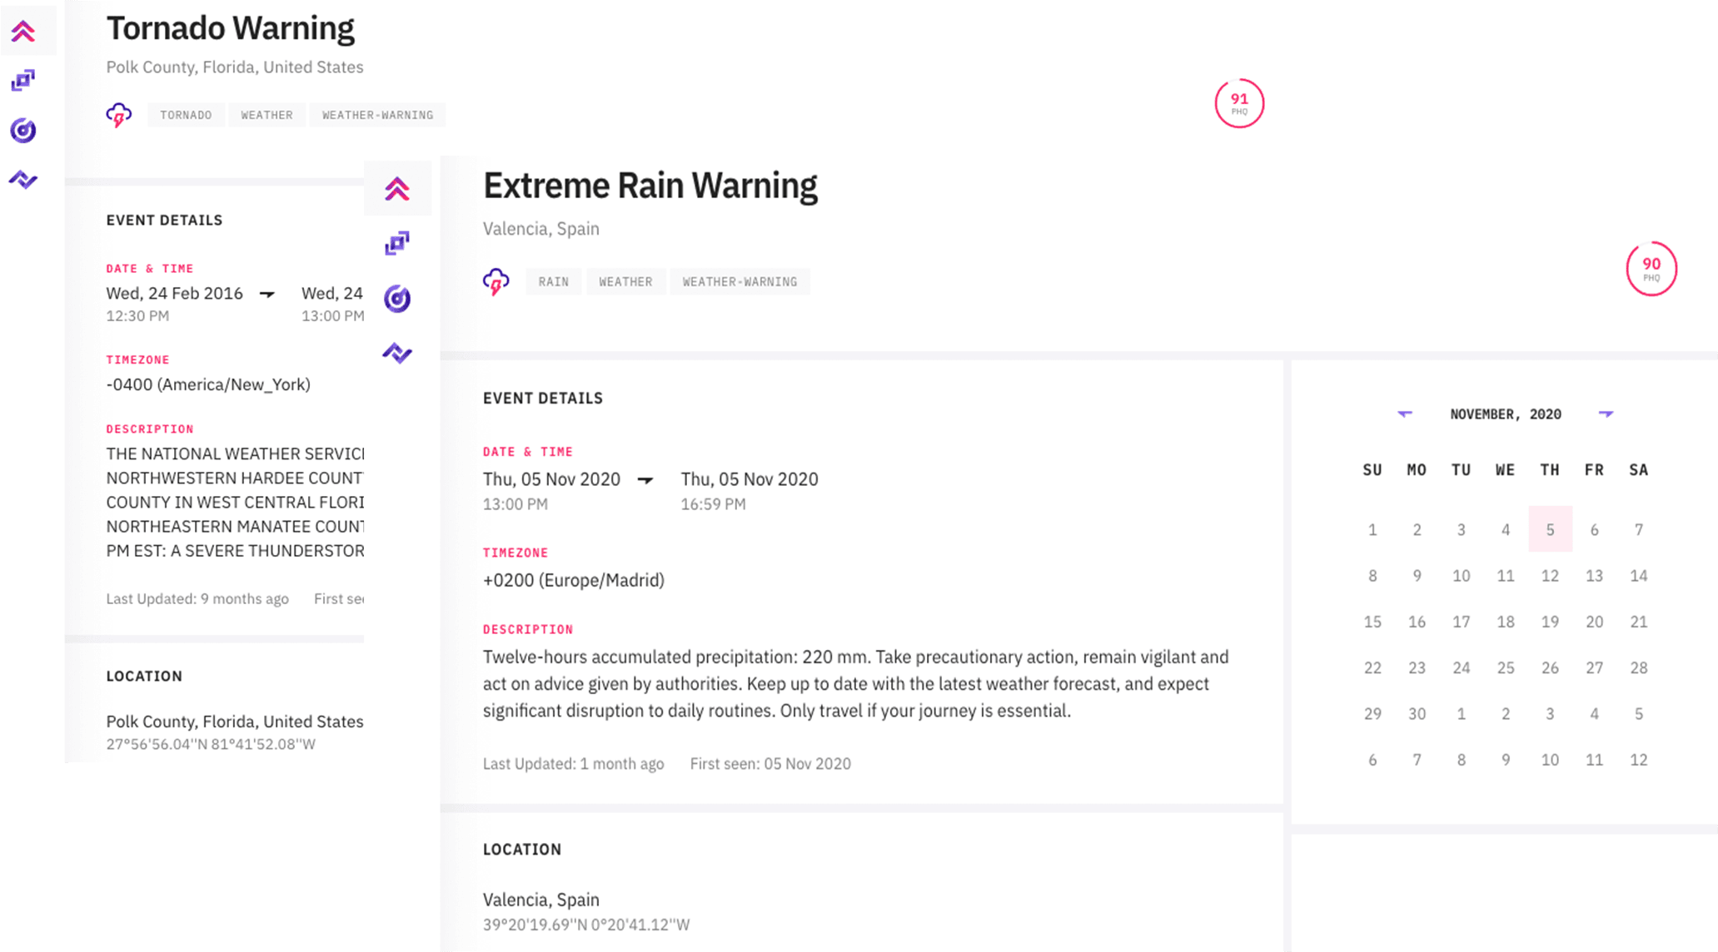
Task: Click the double-chevron logo icon in the Extreme Rain sidebar
Action: point(397,190)
